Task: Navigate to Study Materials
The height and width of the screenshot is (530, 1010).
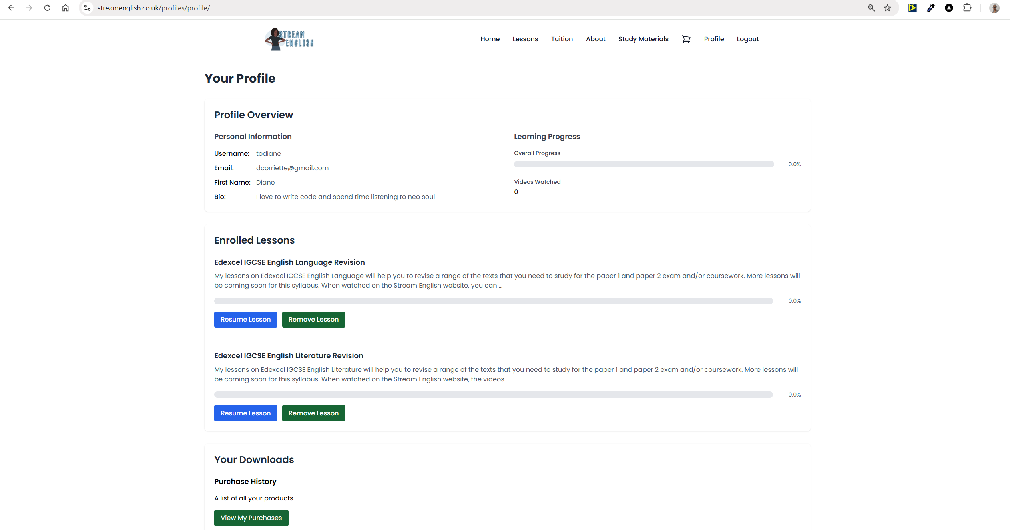Action: (643, 39)
